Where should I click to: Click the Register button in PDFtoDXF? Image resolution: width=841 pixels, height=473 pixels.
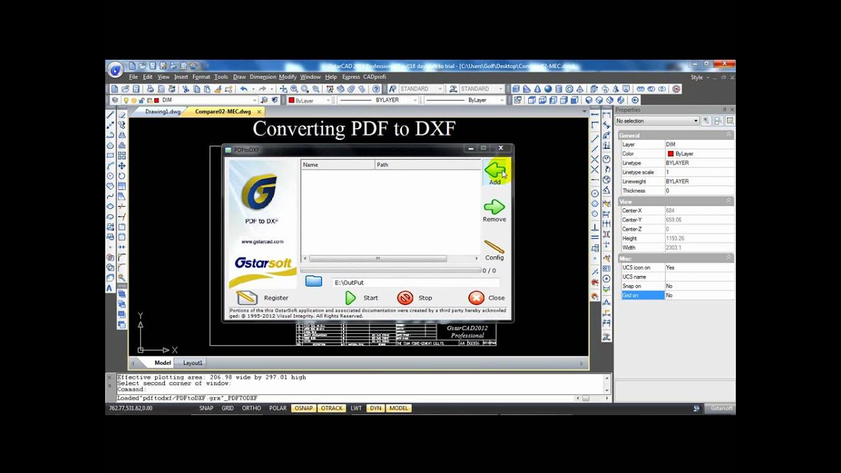(263, 298)
